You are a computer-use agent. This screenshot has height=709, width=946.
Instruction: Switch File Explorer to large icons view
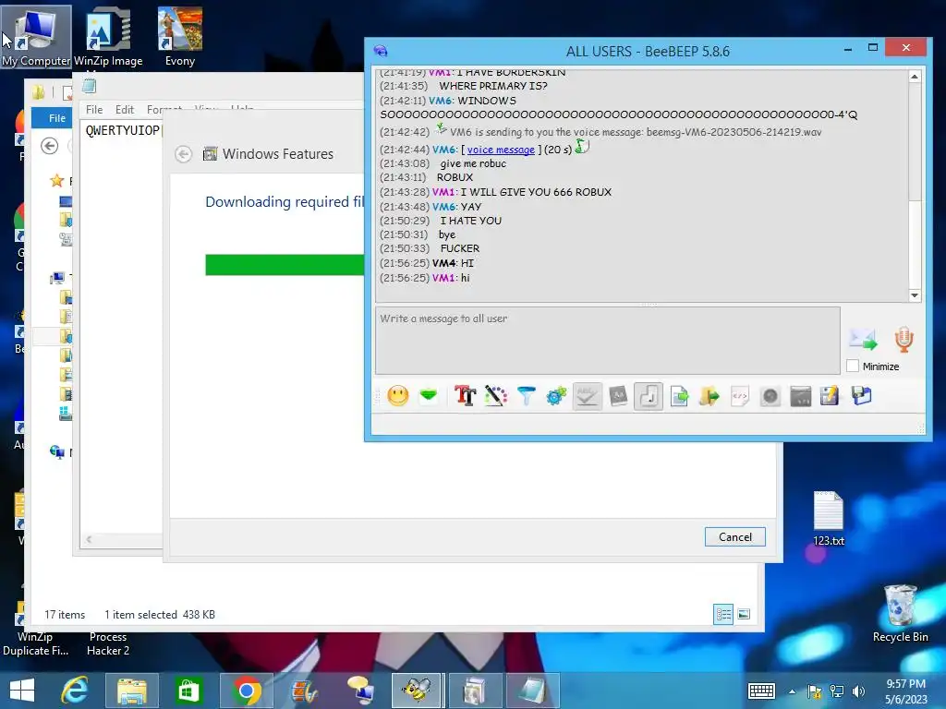coord(744,614)
